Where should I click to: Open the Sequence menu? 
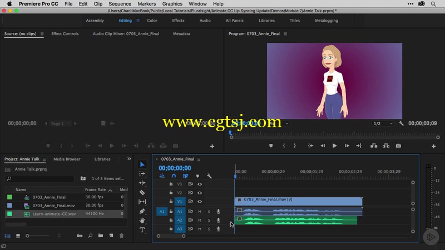click(x=120, y=4)
